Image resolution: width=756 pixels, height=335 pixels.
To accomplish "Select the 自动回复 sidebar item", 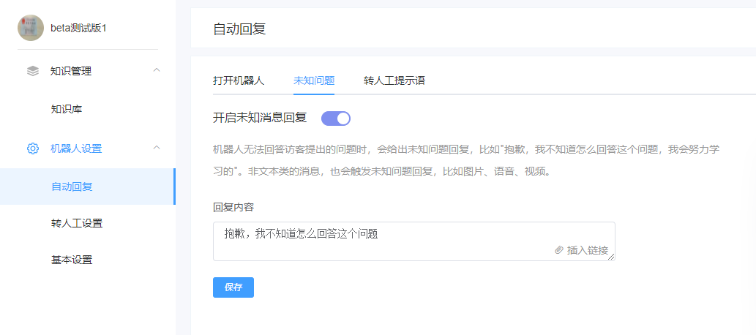I will coord(87,187).
